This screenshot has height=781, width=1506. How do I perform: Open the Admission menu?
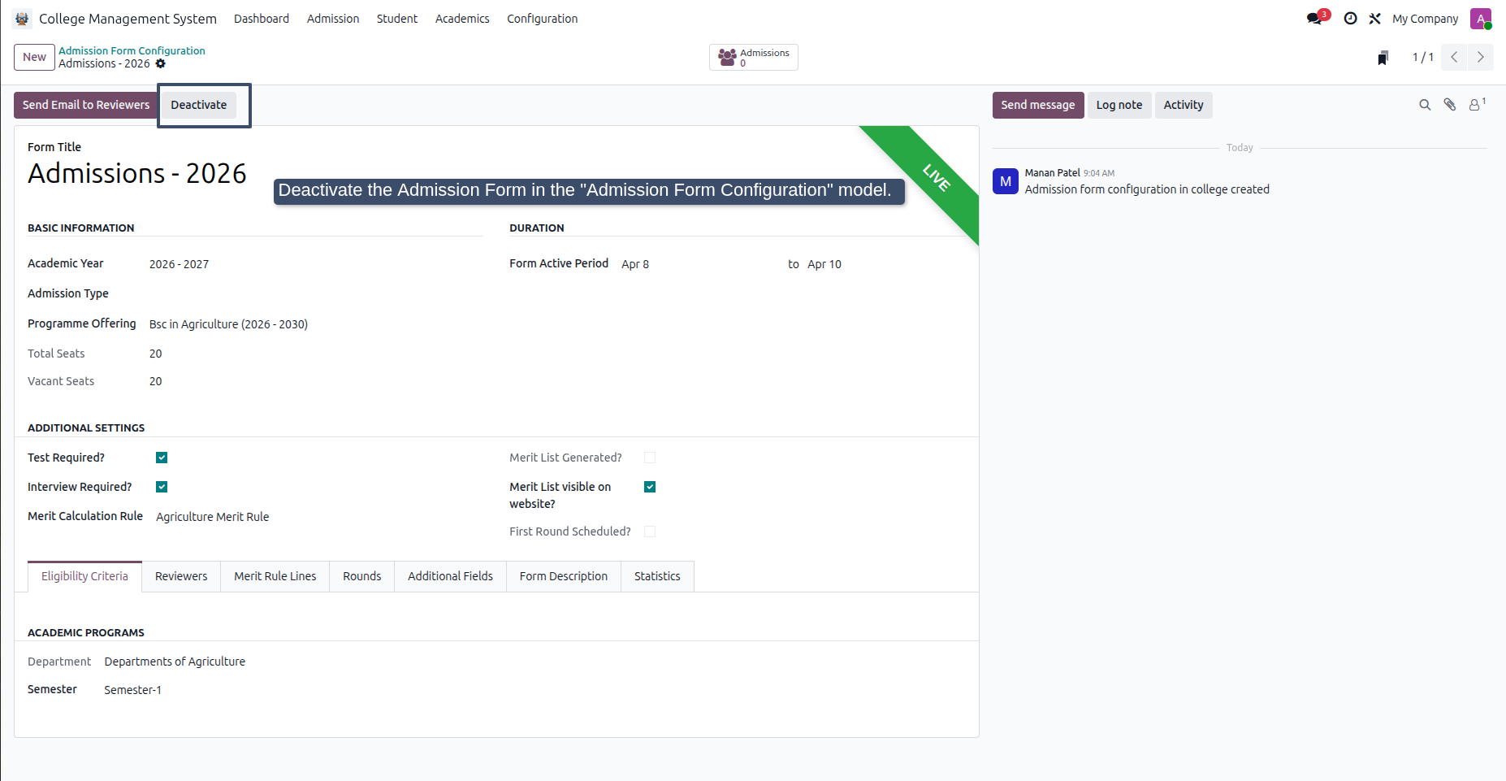coord(333,19)
